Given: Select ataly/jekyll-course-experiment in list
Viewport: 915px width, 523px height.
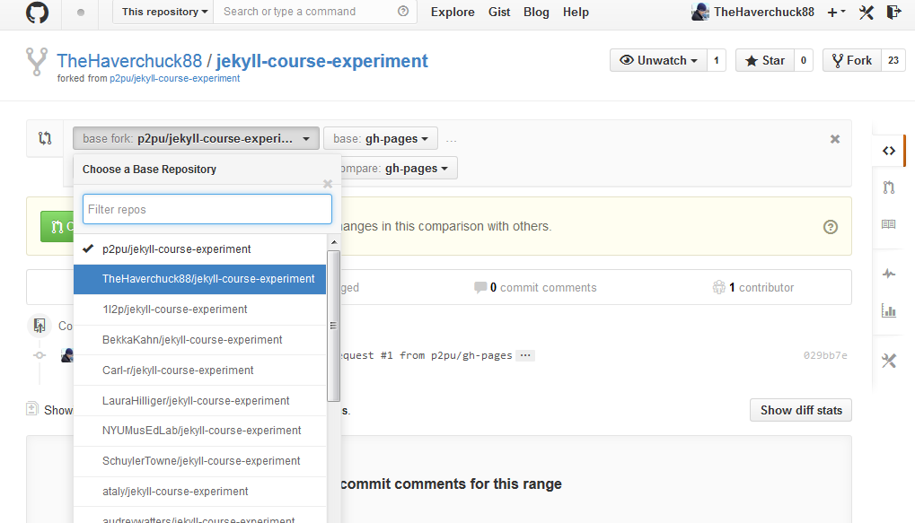Looking at the screenshot, I should tap(199, 492).
